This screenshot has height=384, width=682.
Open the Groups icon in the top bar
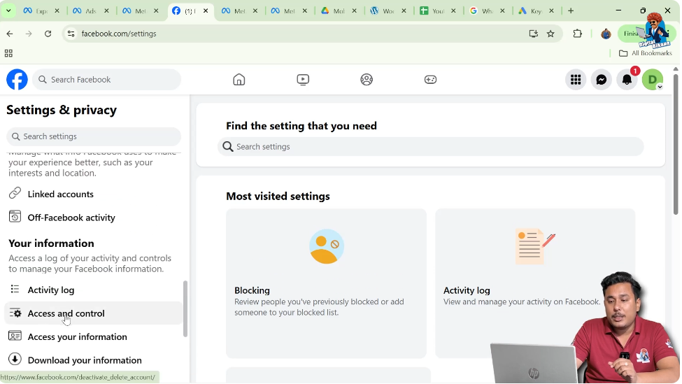[x=367, y=80]
